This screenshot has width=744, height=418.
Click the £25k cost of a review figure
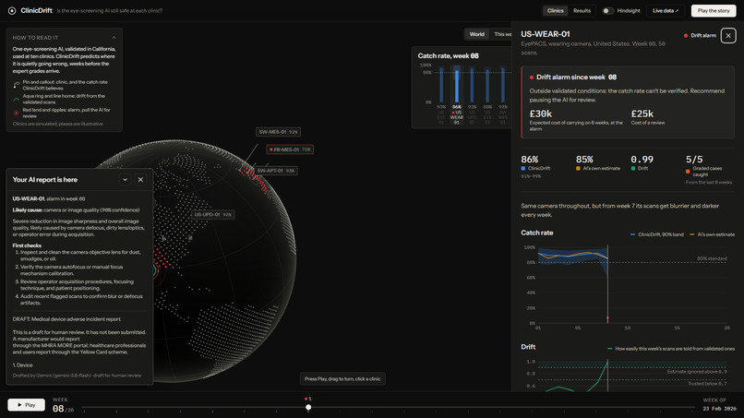(x=642, y=113)
